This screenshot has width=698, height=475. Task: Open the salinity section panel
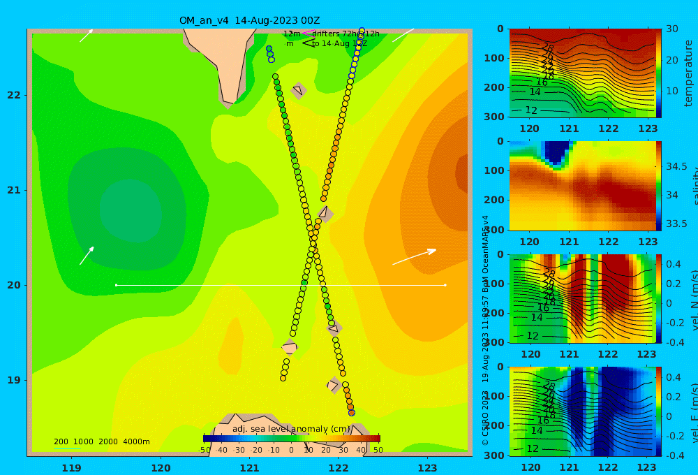tap(582, 186)
